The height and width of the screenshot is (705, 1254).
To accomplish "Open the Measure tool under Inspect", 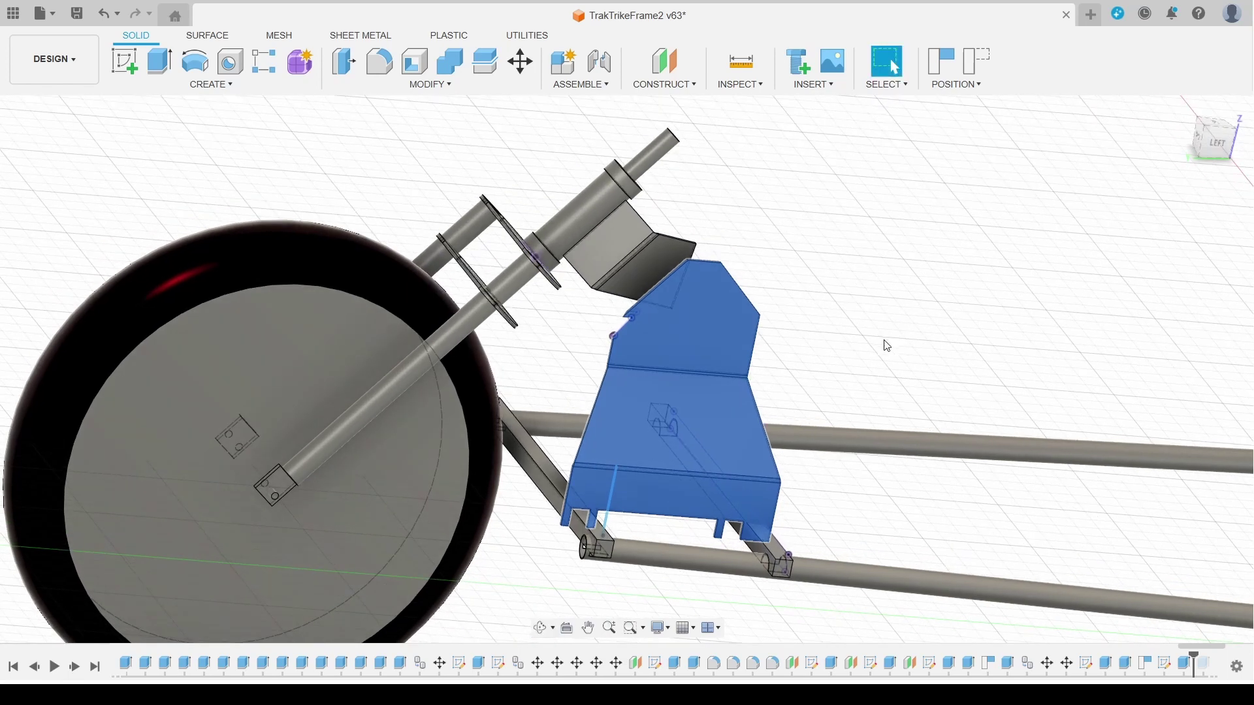I will pyautogui.click(x=741, y=61).
